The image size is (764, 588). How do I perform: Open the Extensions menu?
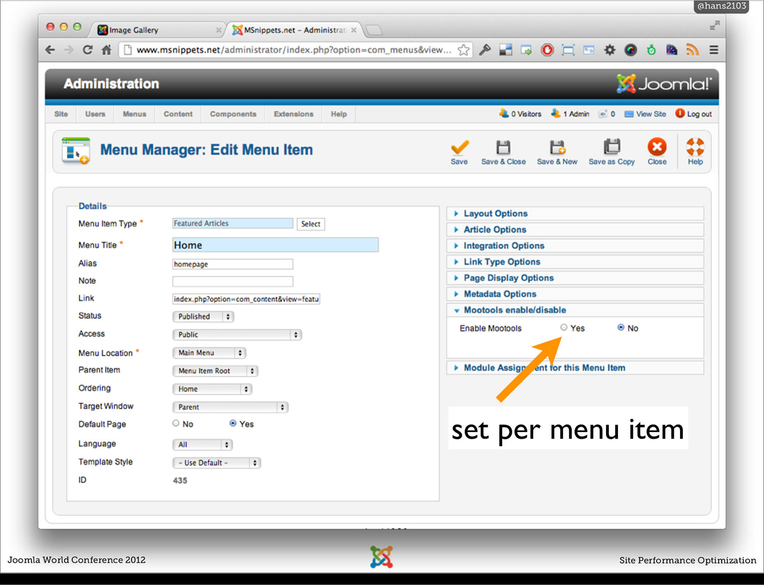coord(294,114)
